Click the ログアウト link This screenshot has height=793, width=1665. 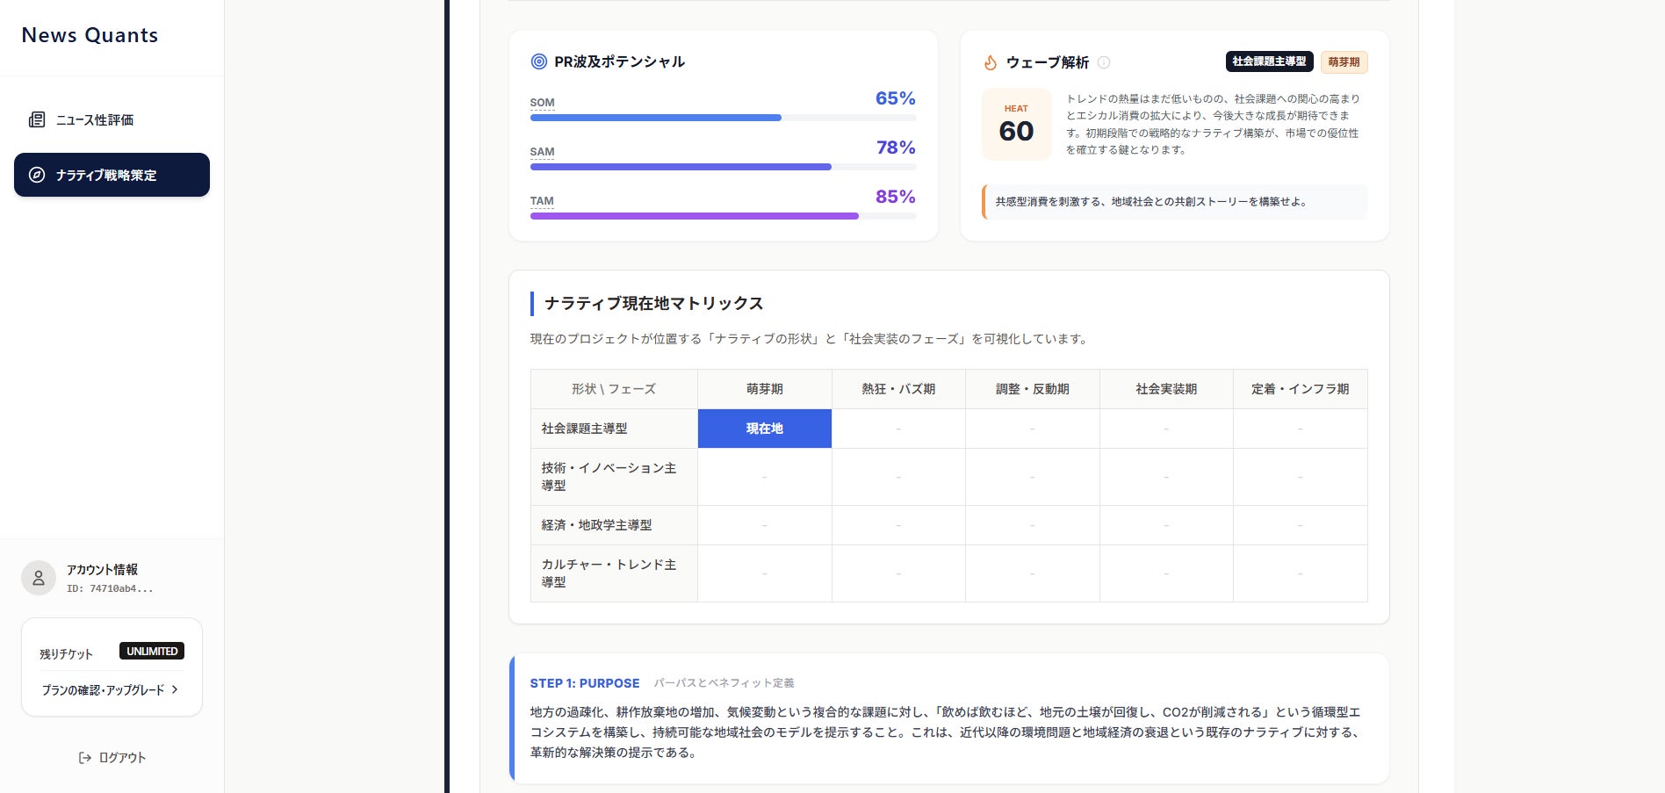click(112, 758)
